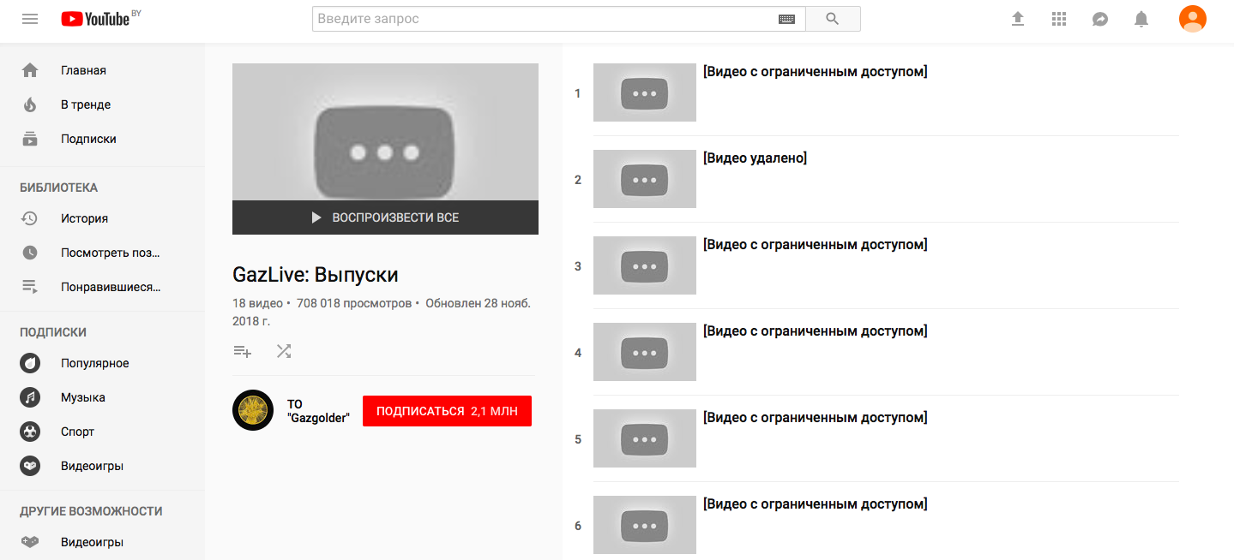Click the Популярное channel icon
The width and height of the screenshot is (1234, 560).
click(30, 363)
